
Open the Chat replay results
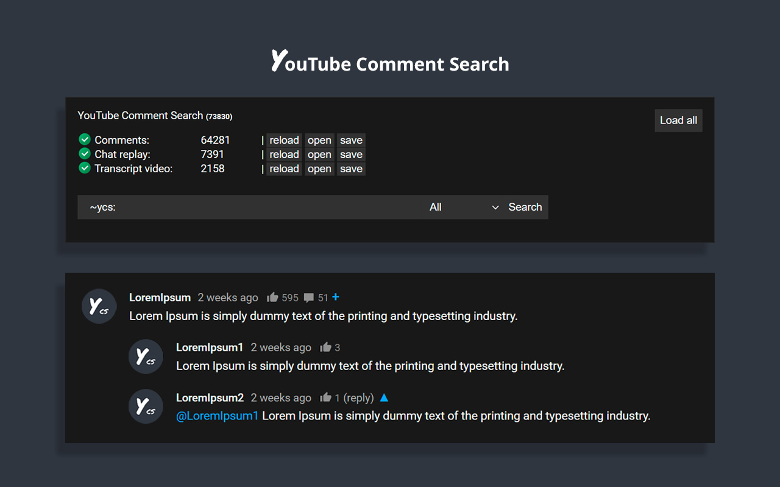tap(319, 155)
